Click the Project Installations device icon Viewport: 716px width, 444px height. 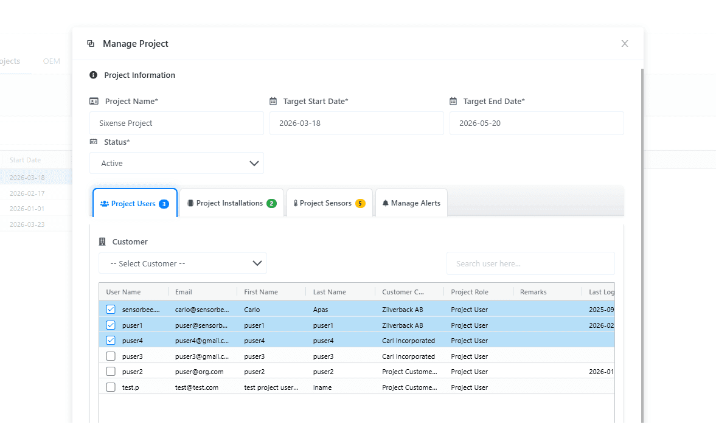190,203
